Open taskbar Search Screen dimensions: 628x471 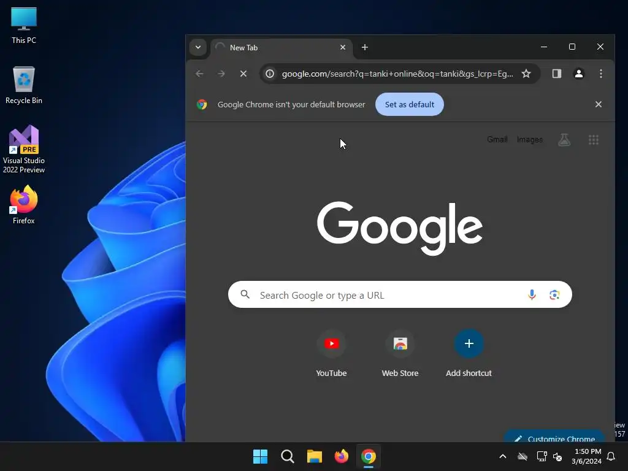(x=287, y=456)
